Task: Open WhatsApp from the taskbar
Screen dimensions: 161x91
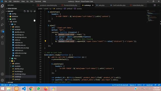Action: 38,89
